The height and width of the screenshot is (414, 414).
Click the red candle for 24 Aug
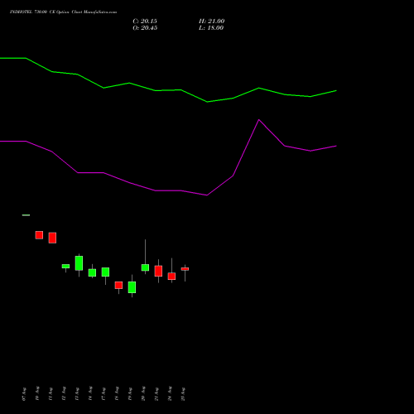pos(171,277)
